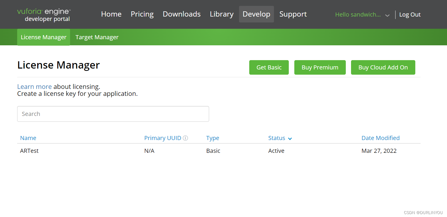Navigate to Library

[x=222, y=14]
